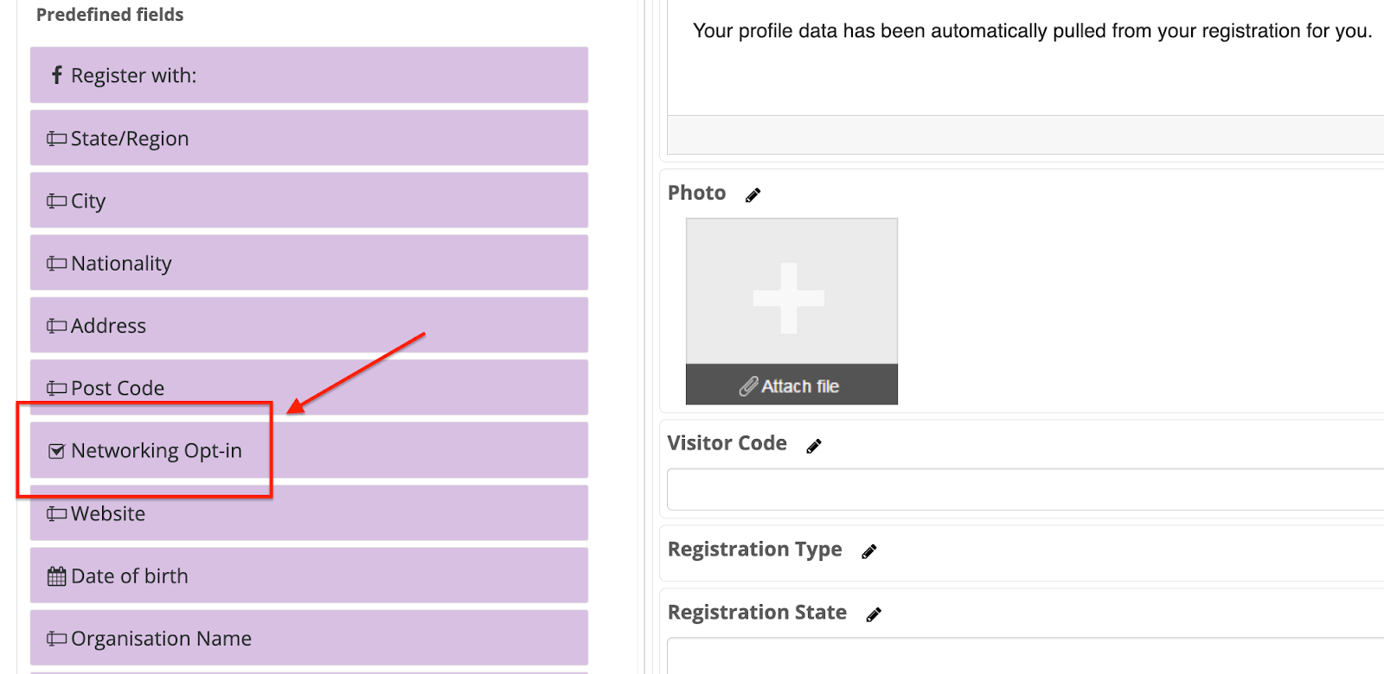Click the Attach file button
Viewport: 1384px width, 674px height.
tap(791, 385)
